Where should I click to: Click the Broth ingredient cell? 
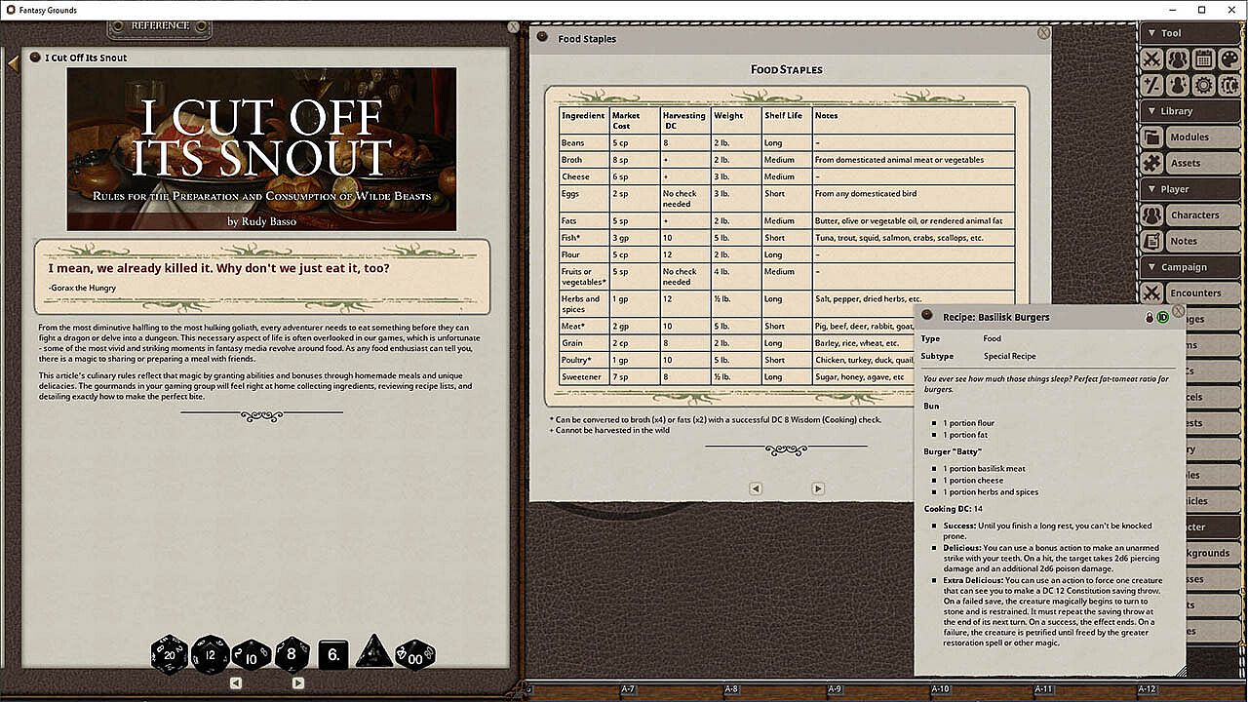tap(584, 160)
